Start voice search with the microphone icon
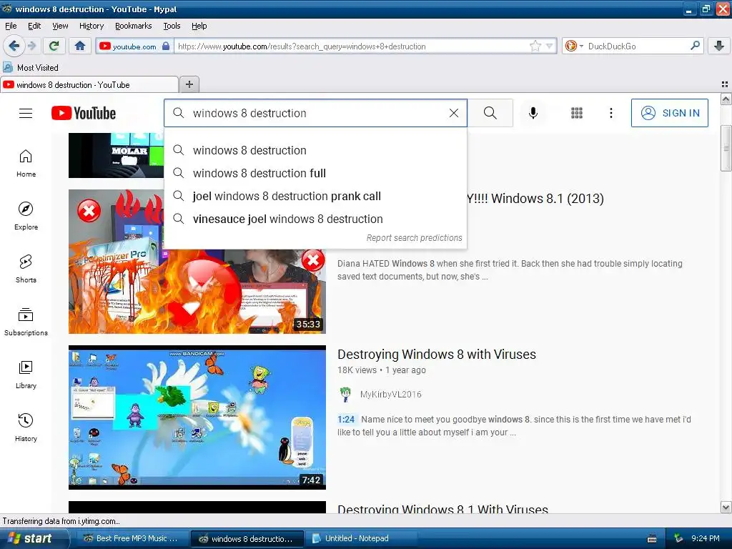The image size is (732, 549). point(533,113)
